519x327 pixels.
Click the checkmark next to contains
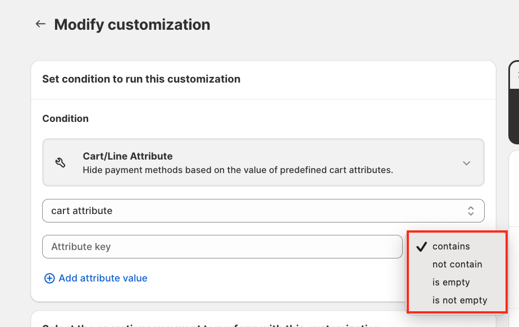pyautogui.click(x=422, y=246)
